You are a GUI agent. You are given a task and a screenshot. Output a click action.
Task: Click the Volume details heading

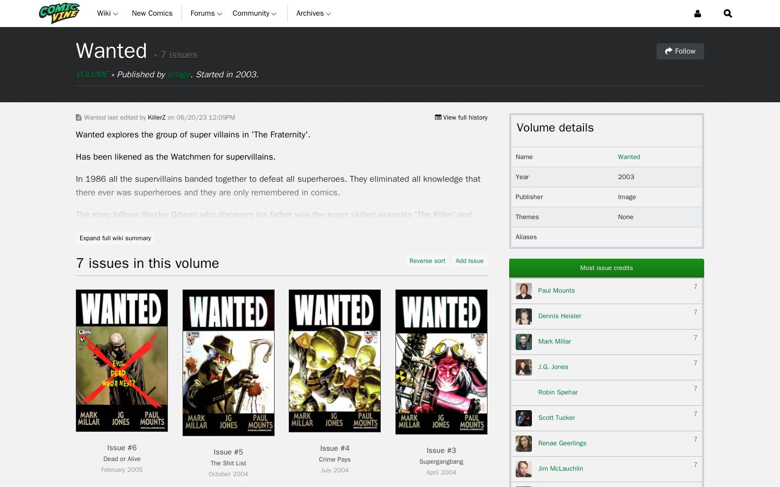click(555, 128)
